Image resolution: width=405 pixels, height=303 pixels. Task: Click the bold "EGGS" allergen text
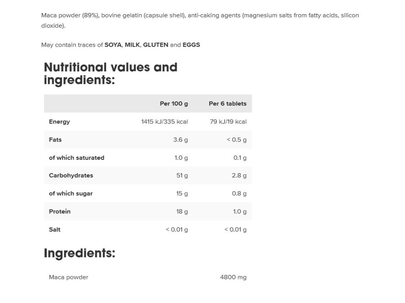click(191, 45)
